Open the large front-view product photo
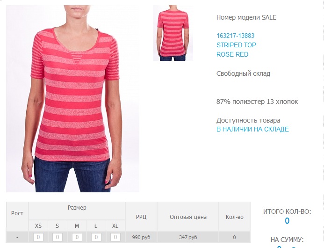 tap(72, 99)
